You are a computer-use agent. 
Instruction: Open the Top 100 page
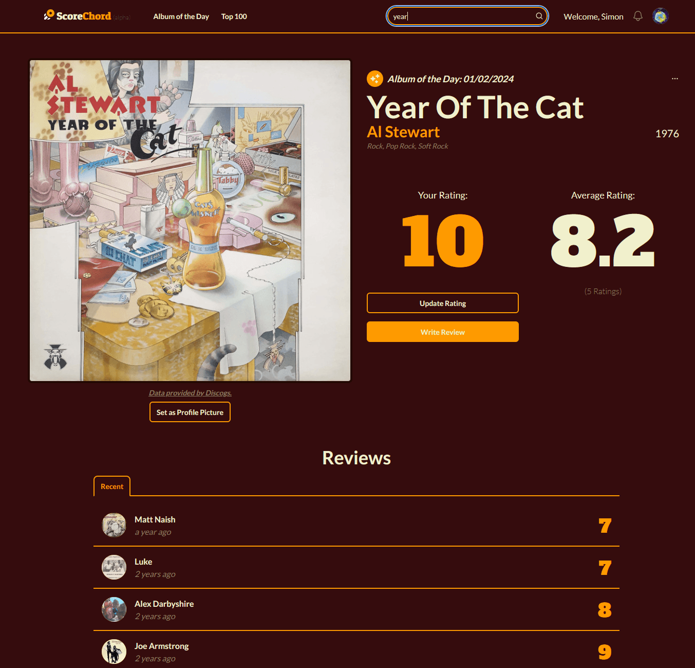click(x=234, y=16)
